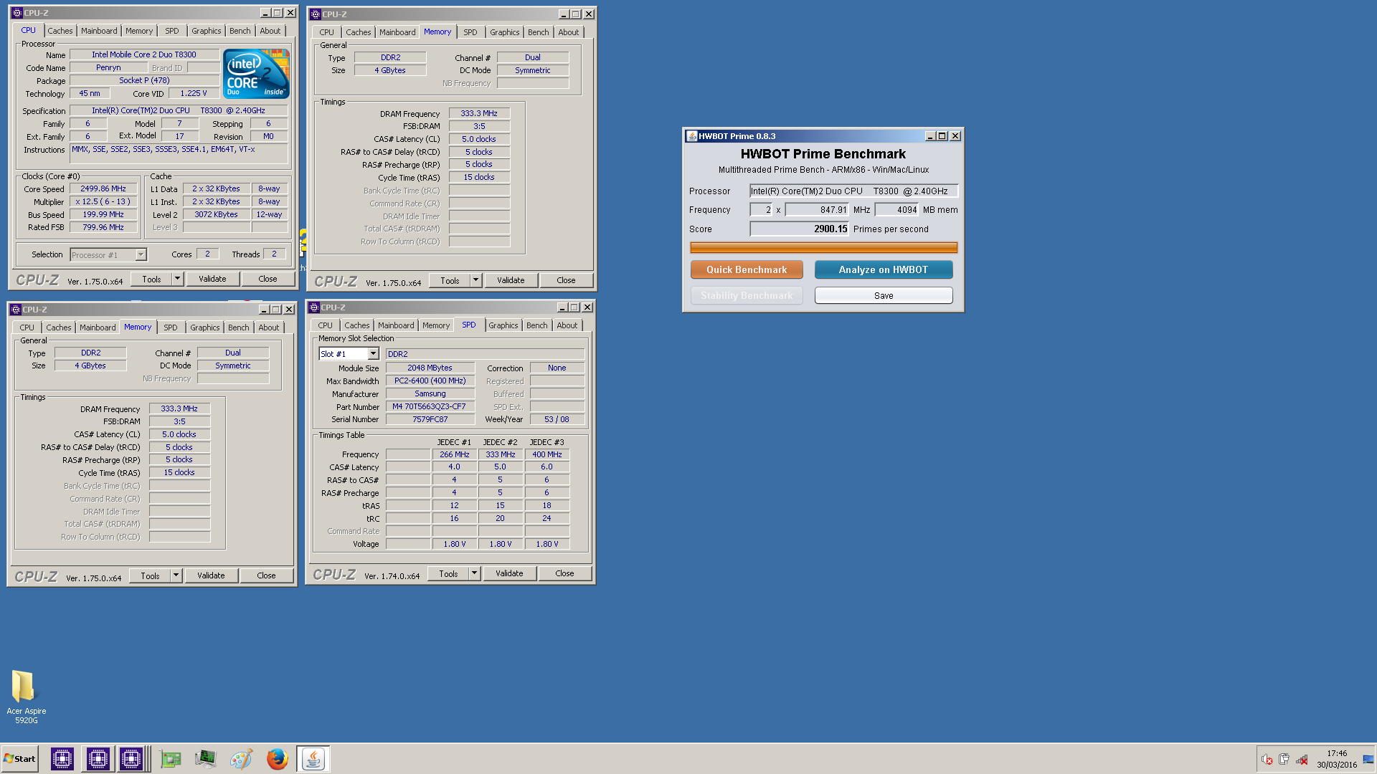Expand Tools arrow in the lower Memory window
This screenshot has height=774, width=1377.
point(176,575)
